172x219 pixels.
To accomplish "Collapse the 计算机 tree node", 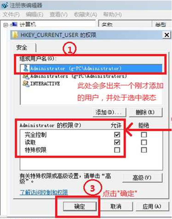I will 5,25.
